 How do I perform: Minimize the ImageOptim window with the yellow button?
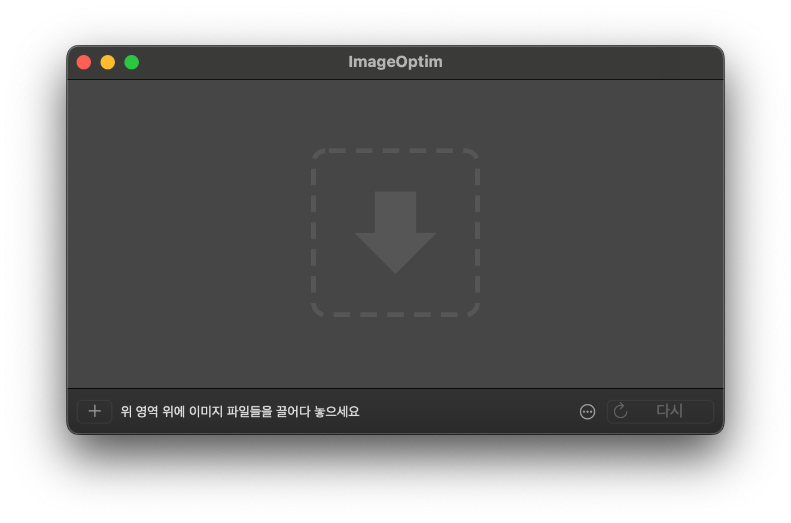pos(108,62)
